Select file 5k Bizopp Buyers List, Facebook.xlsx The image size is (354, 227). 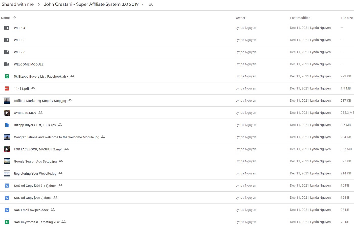[x=41, y=77]
